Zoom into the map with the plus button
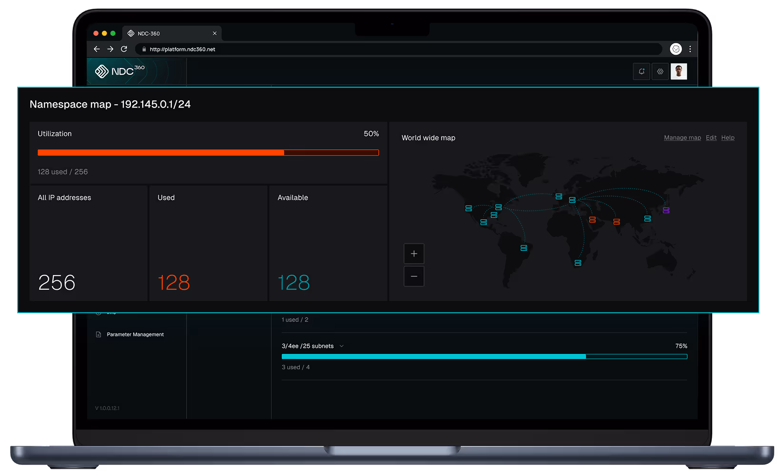The image size is (778, 471). point(414,254)
